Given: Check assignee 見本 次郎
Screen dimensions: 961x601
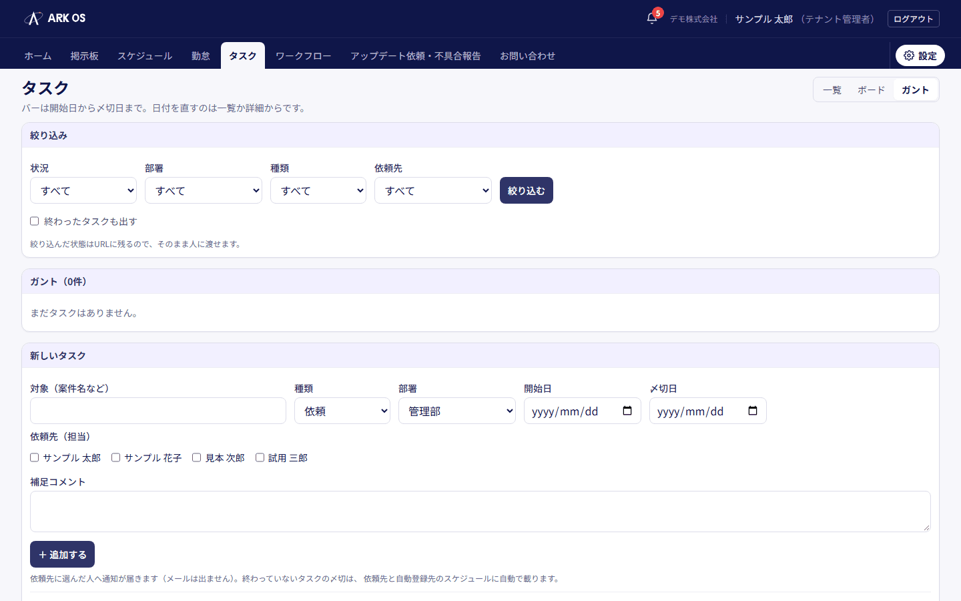Looking at the screenshot, I should point(196,457).
